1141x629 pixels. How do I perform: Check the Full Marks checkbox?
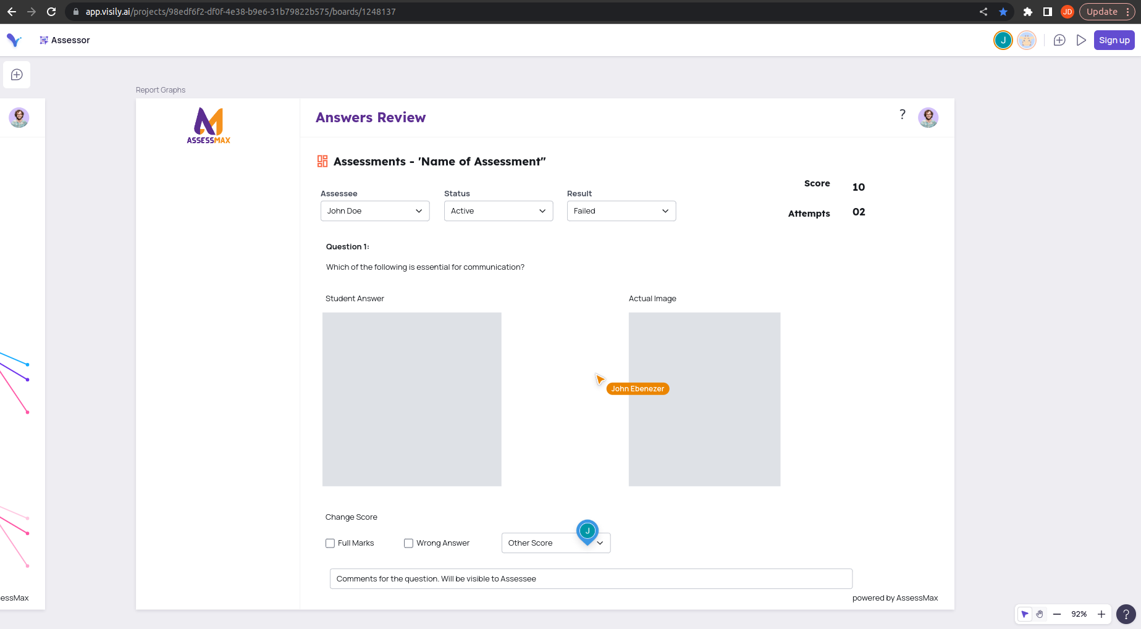pyautogui.click(x=330, y=543)
